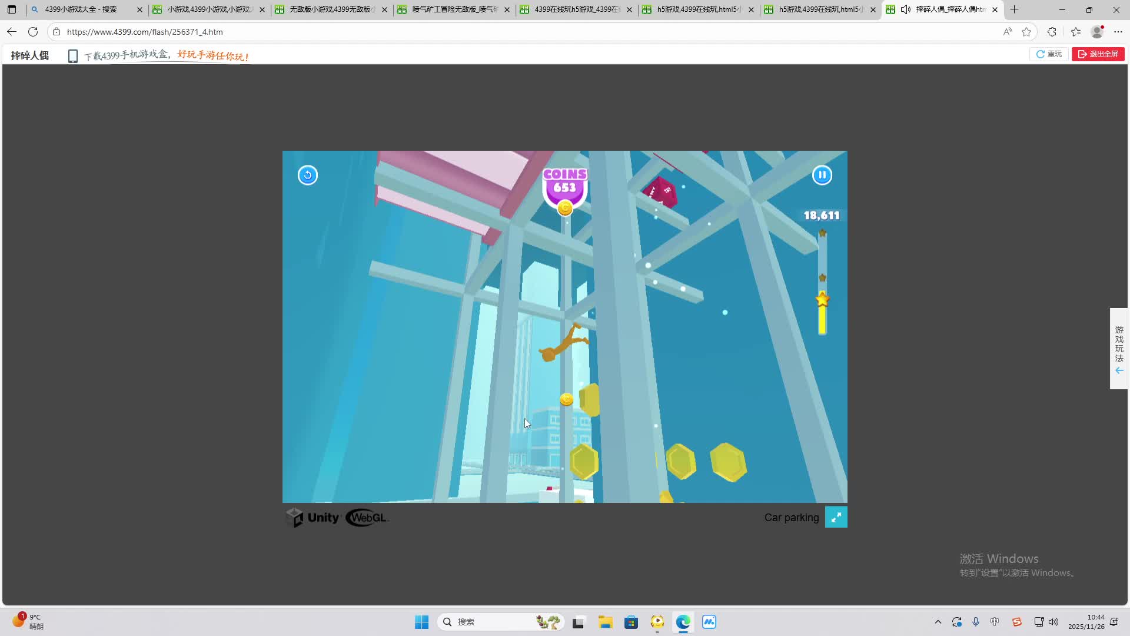Open browser settings and more menu
1130x636 pixels.
[1118, 32]
